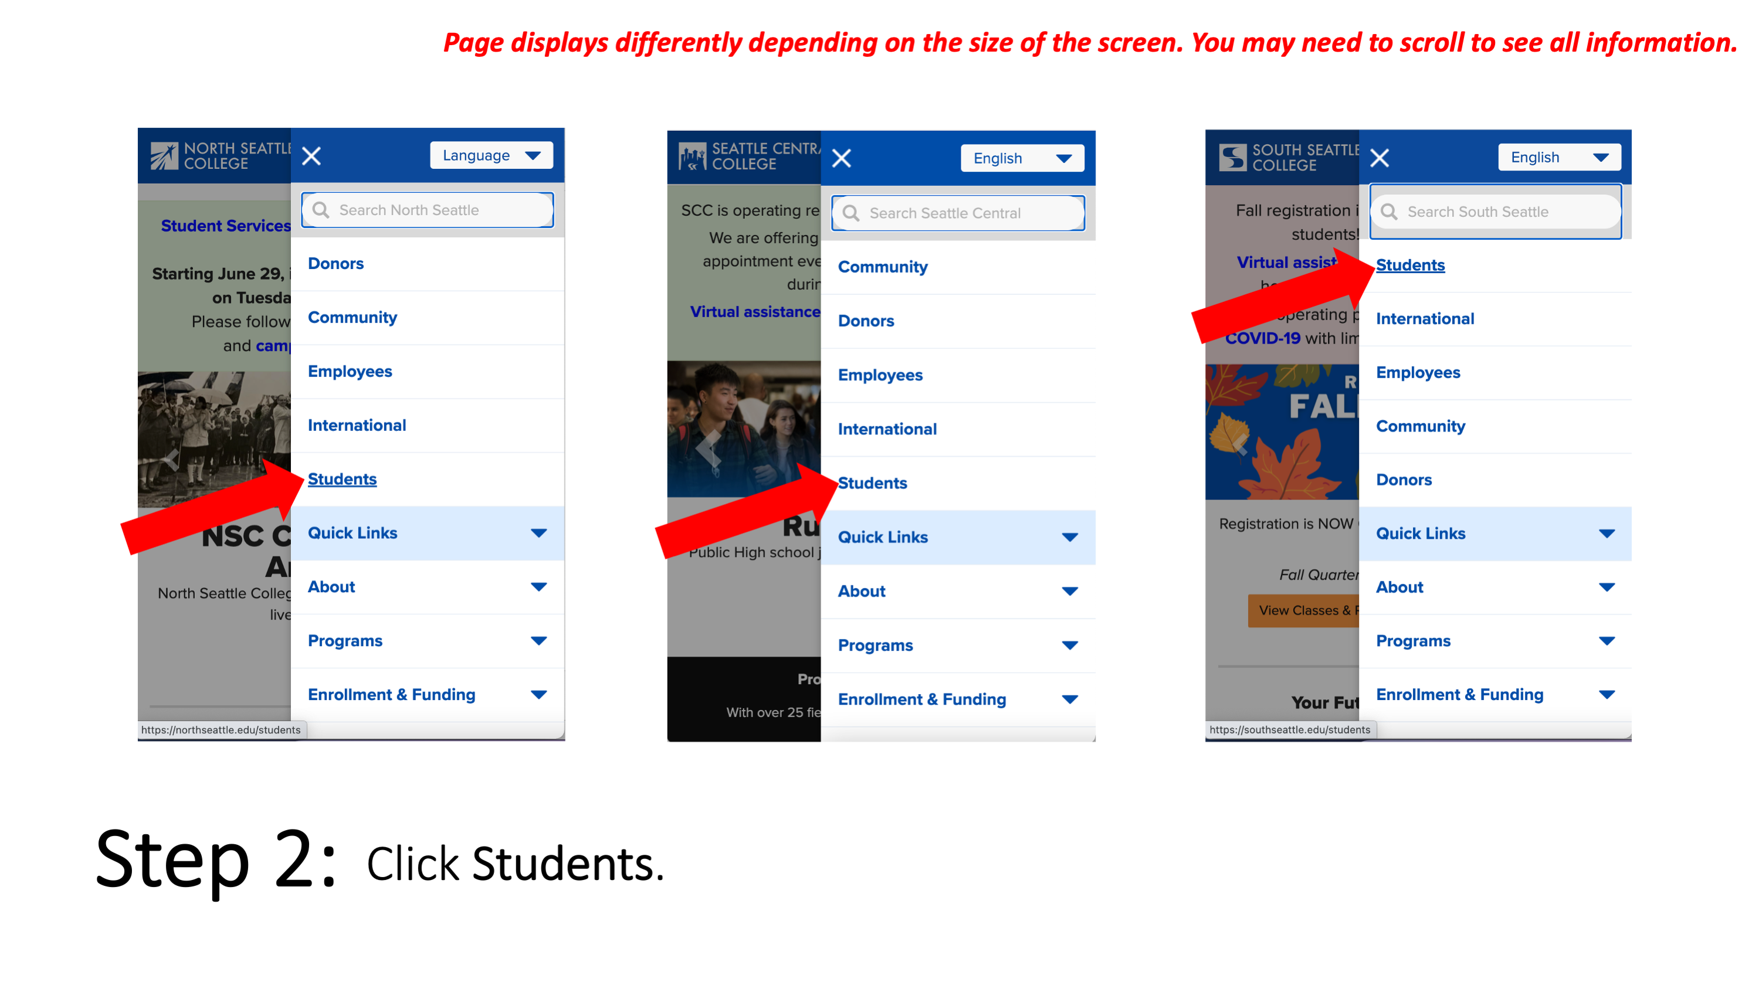Screen dimensions: 1759x989
Task: Toggle the About section expander on North Seattle
Action: coord(541,587)
